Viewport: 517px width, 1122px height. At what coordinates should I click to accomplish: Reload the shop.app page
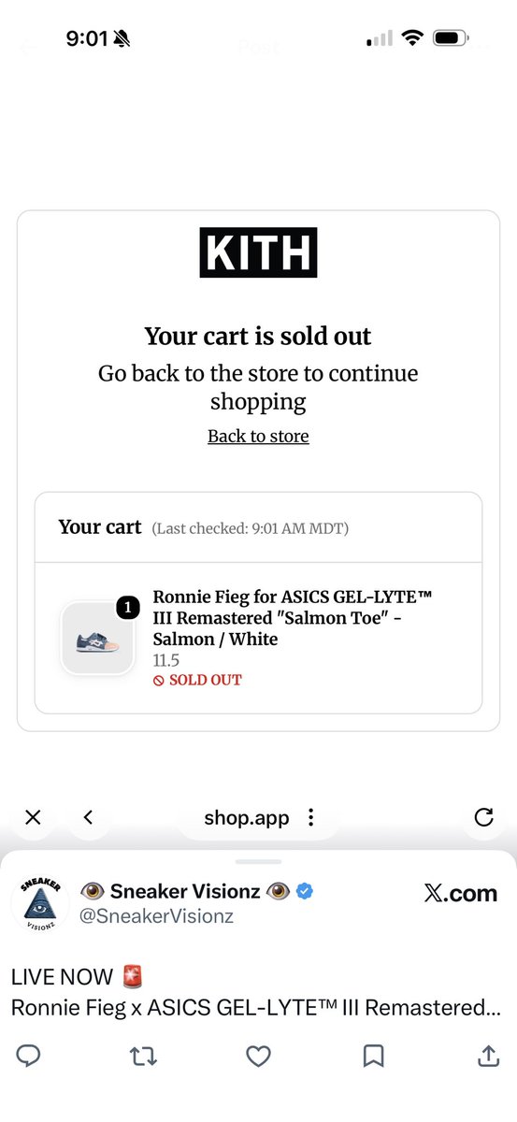click(x=483, y=817)
